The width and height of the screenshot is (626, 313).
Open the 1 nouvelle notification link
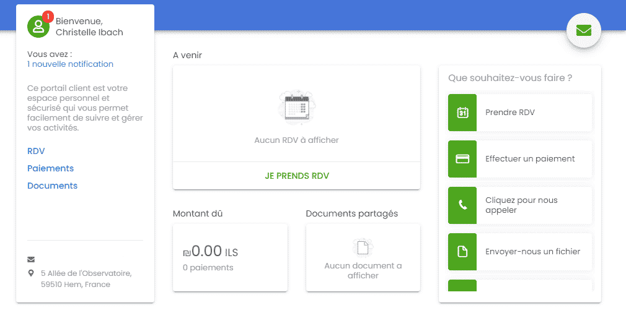(x=70, y=64)
